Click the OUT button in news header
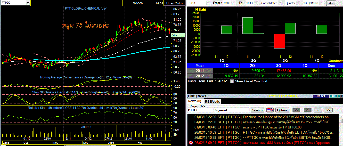 tap(335, 96)
